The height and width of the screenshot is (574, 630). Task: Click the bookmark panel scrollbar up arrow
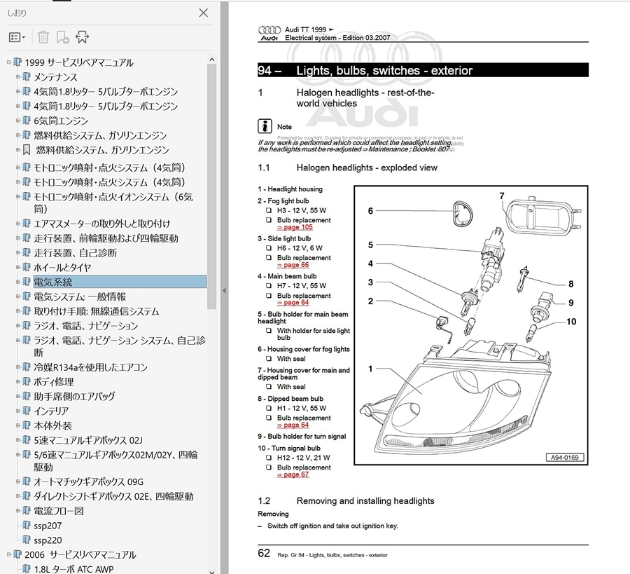[211, 60]
